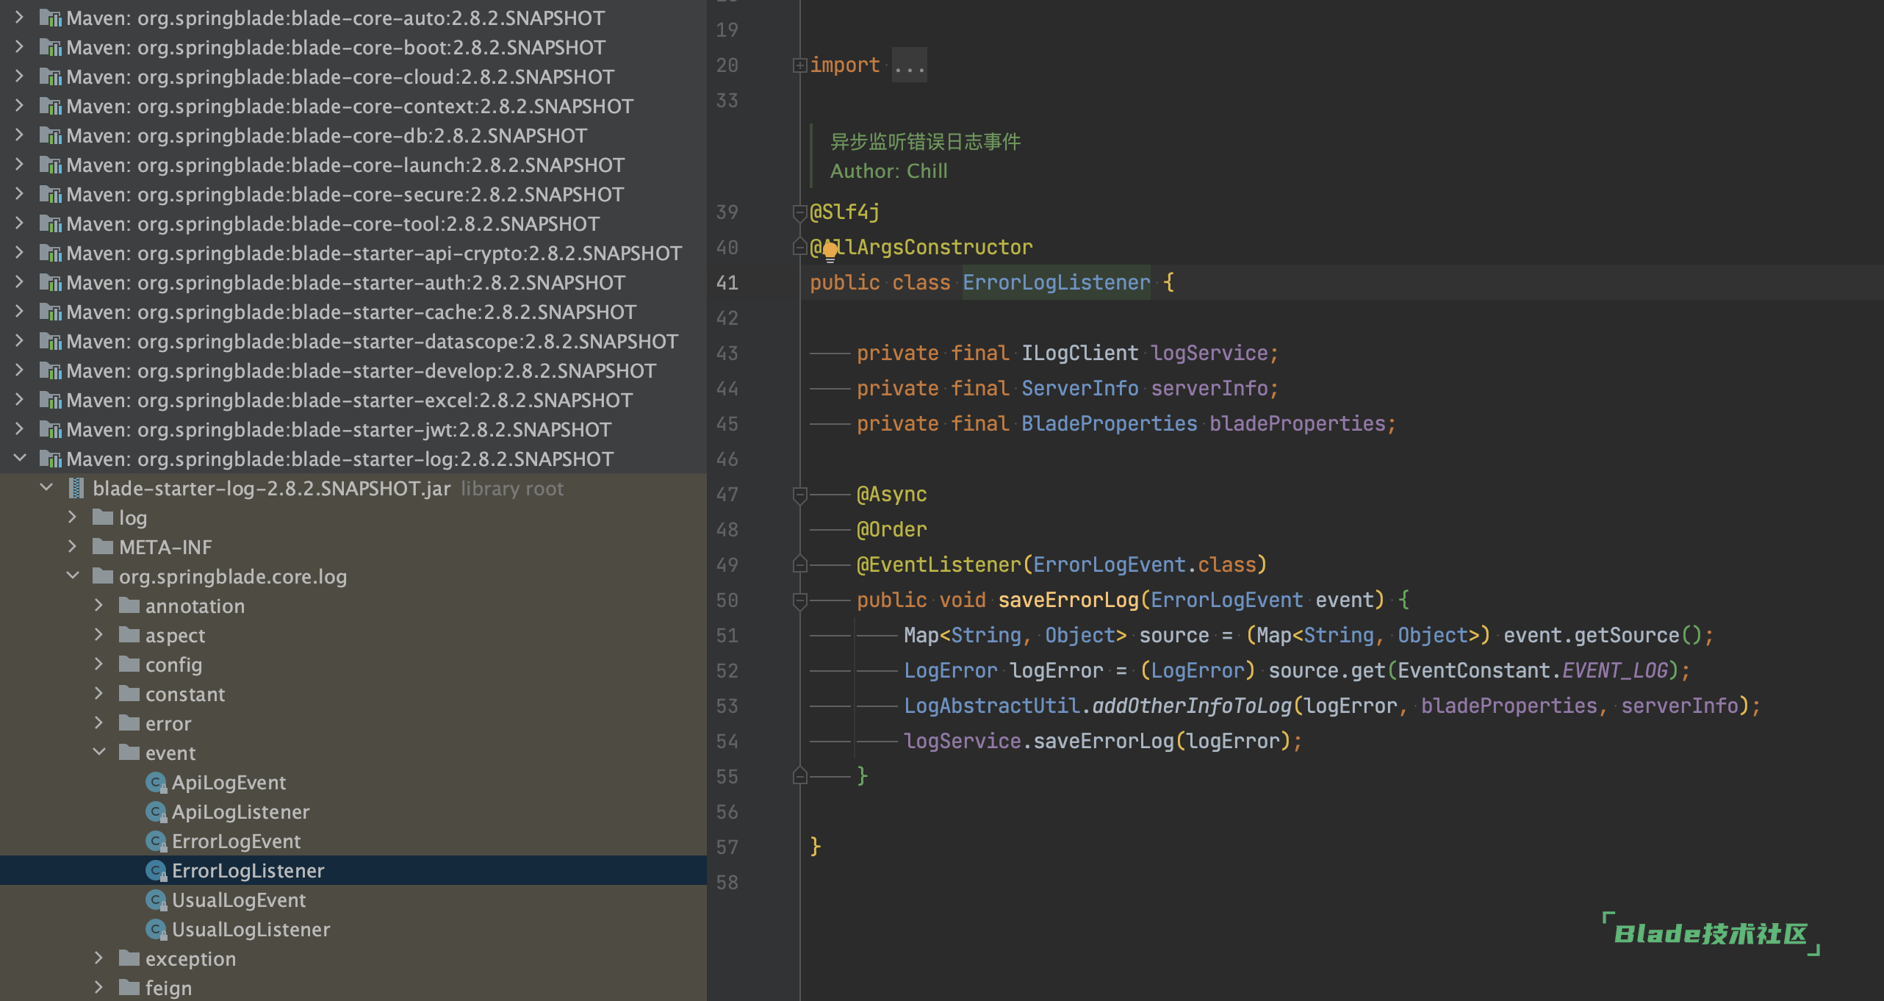Fold the saveErrorLog method on line 50

click(799, 600)
